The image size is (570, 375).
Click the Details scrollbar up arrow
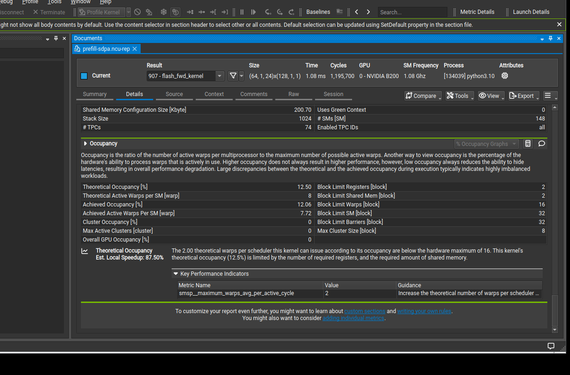(555, 109)
